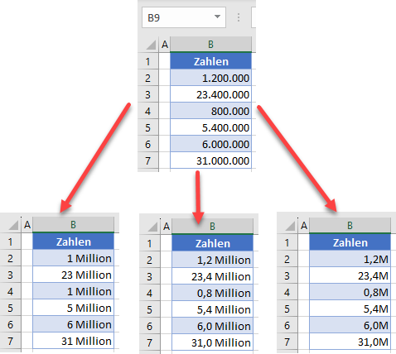Click row 7 header beside 31.000.000
The height and width of the screenshot is (354, 396).
(148, 160)
